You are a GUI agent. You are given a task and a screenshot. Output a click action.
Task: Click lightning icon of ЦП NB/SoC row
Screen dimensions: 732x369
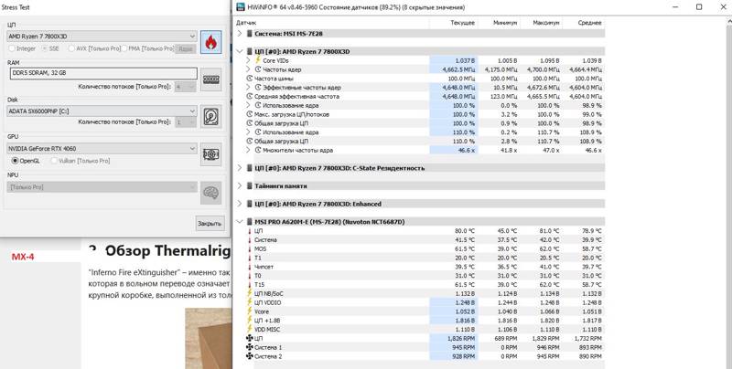pos(249,293)
